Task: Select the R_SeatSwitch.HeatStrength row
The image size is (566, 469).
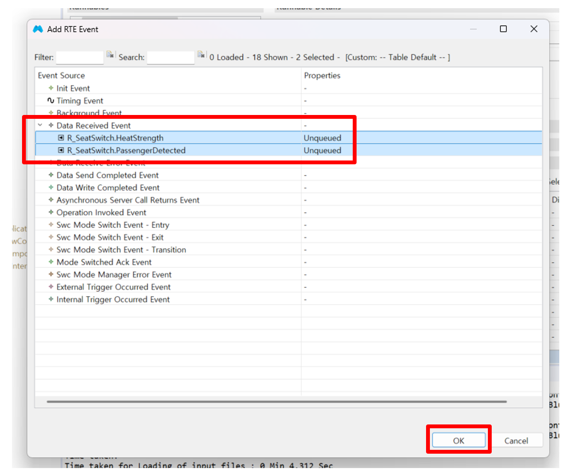Action: click(115, 138)
